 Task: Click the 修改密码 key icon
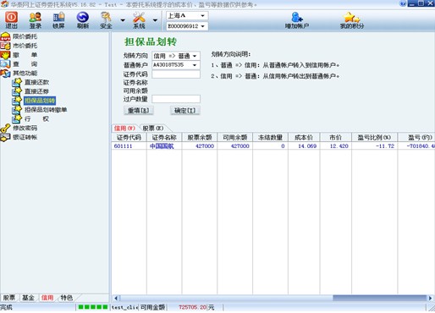5,129
